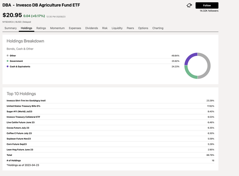
Task: Switch to the Ratings tab
Action: [x=41, y=28]
